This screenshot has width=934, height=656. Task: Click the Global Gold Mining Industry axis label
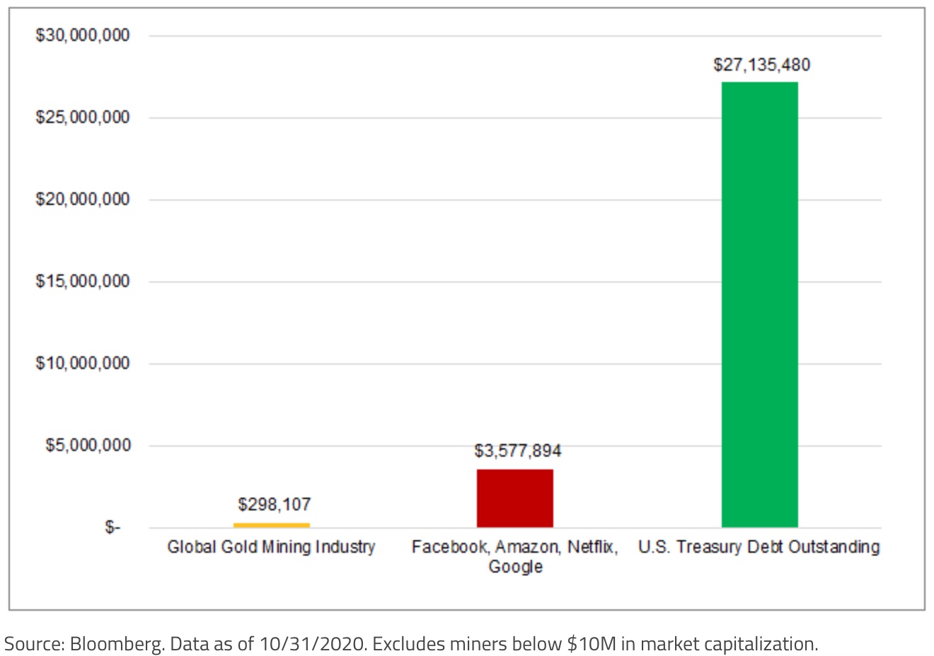[x=271, y=546]
